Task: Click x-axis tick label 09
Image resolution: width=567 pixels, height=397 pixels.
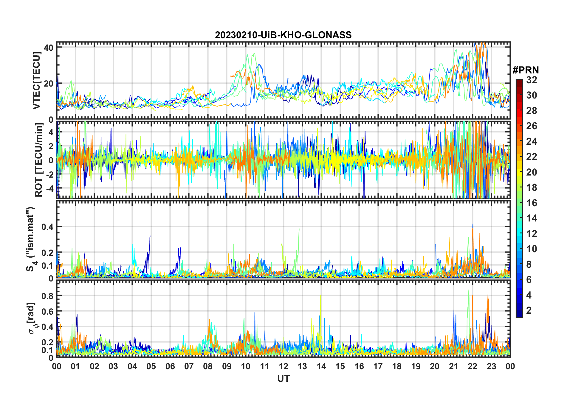Action: [227, 367]
